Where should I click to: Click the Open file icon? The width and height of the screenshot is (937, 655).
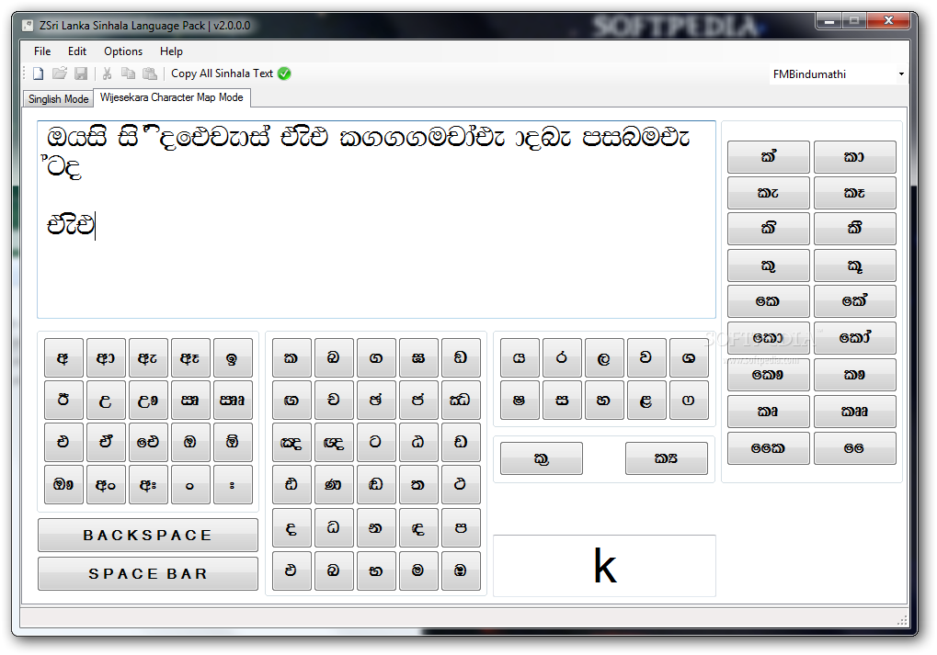pos(59,73)
